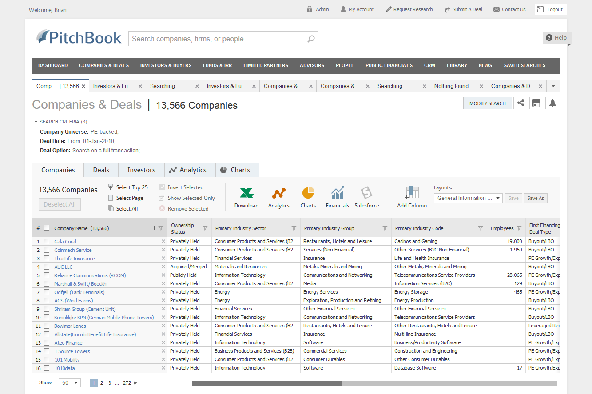Open the Help button

(556, 38)
